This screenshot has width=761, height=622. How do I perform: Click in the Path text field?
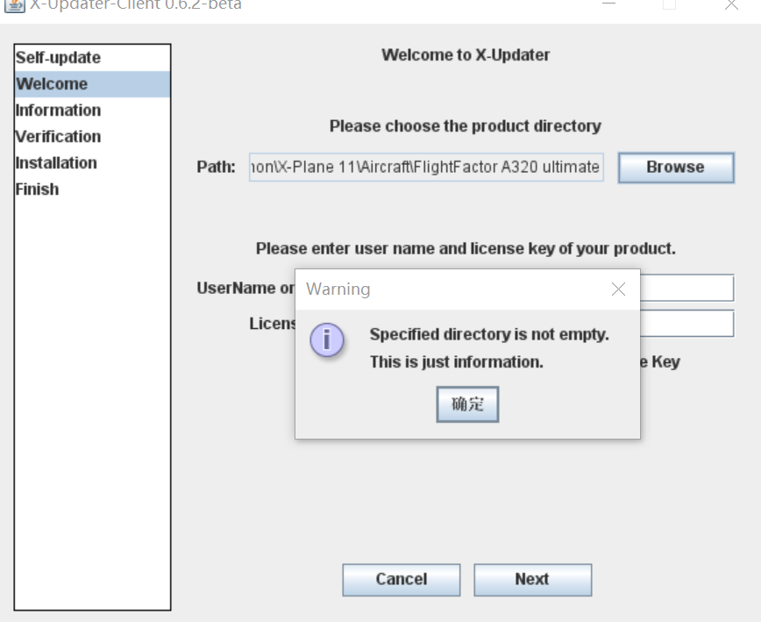426,168
